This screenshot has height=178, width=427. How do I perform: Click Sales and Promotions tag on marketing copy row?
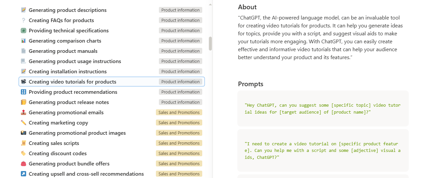click(179, 123)
